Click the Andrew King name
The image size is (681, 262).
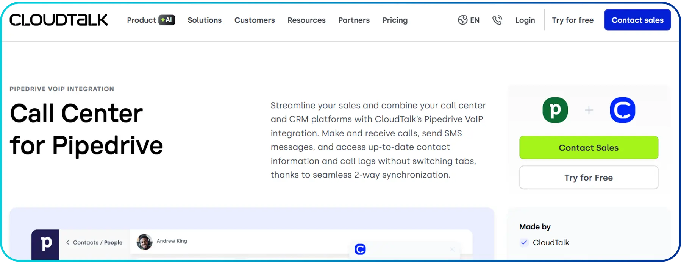[x=172, y=241]
